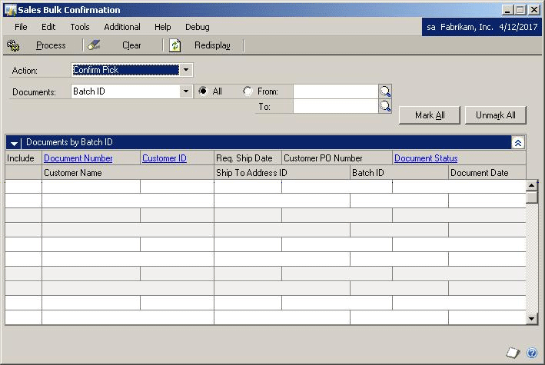Click the Unmark All button
The width and height of the screenshot is (545, 365).
pyautogui.click(x=496, y=115)
